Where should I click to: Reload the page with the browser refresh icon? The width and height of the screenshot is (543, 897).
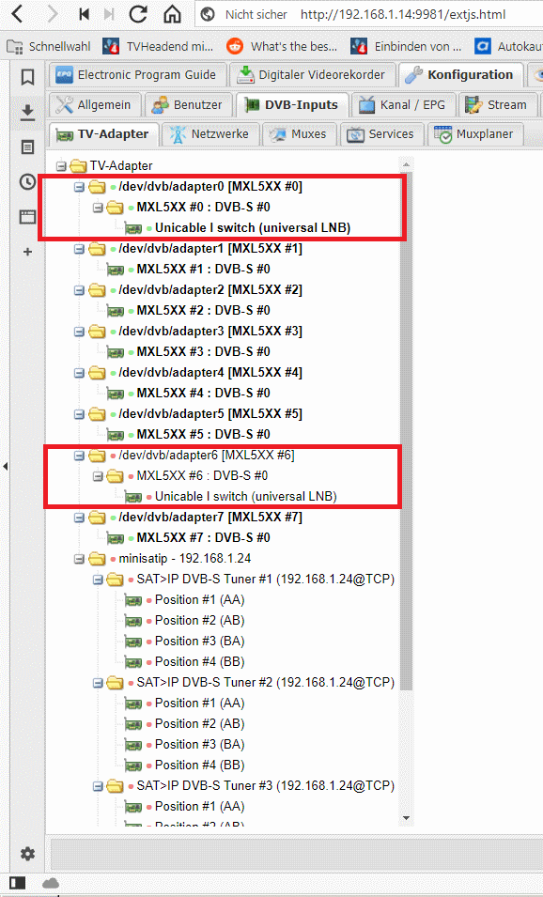coord(138,14)
